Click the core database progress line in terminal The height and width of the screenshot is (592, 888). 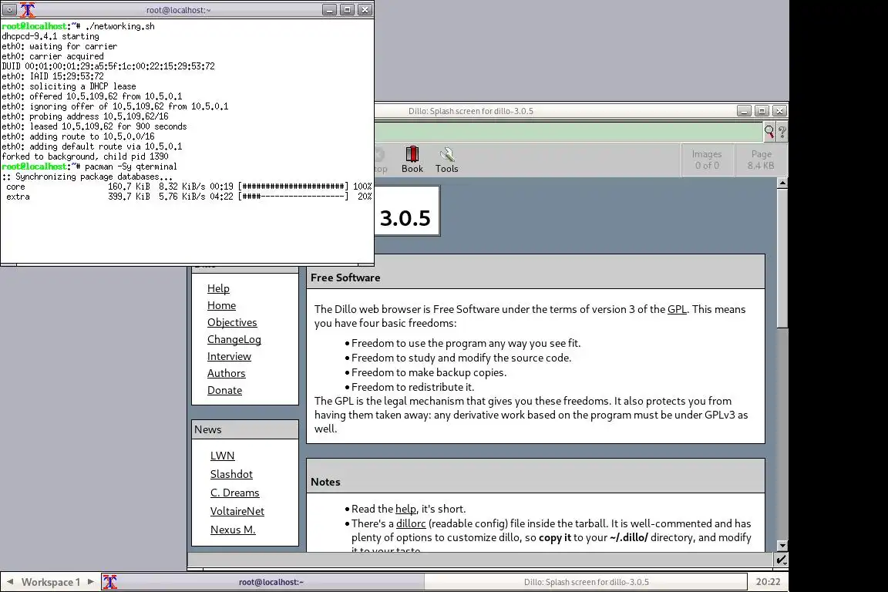[188, 187]
